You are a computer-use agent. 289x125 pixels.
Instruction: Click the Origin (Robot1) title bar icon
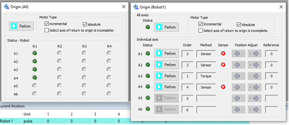[x=136, y=7]
